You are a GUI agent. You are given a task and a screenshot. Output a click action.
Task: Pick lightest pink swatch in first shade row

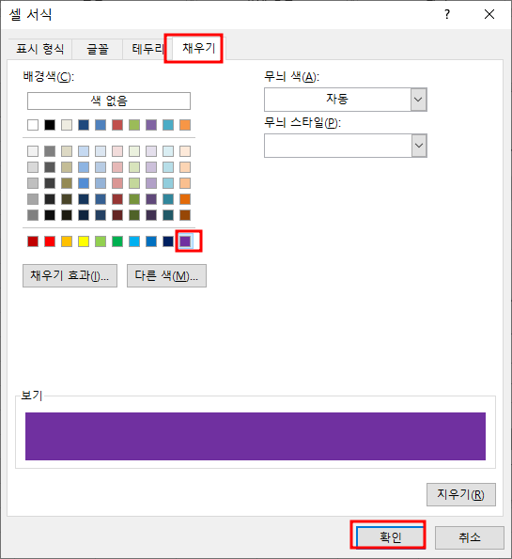click(117, 151)
